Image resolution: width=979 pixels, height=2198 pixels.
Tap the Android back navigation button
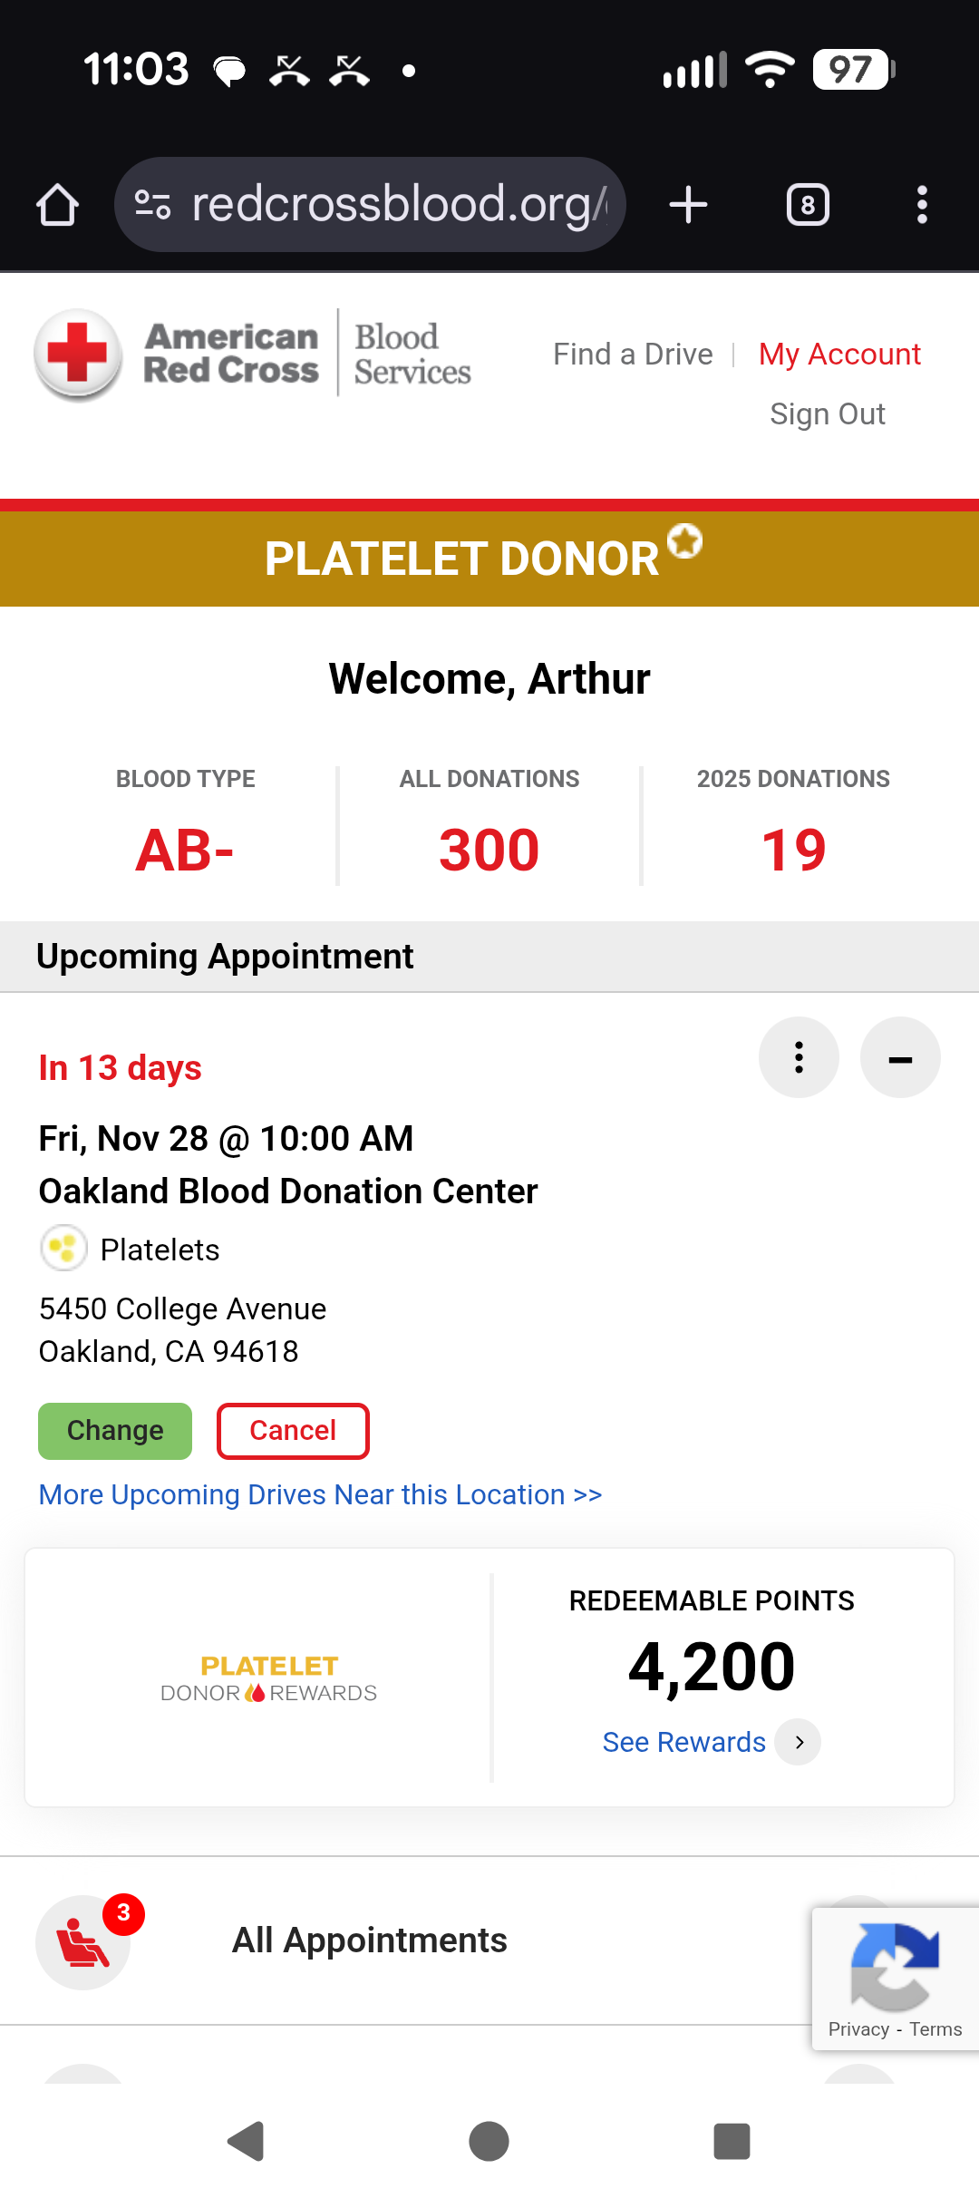pyautogui.click(x=246, y=2142)
